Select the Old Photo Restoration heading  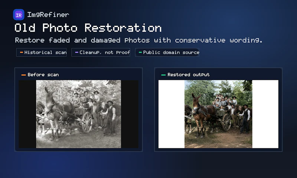pyautogui.click(x=88, y=28)
